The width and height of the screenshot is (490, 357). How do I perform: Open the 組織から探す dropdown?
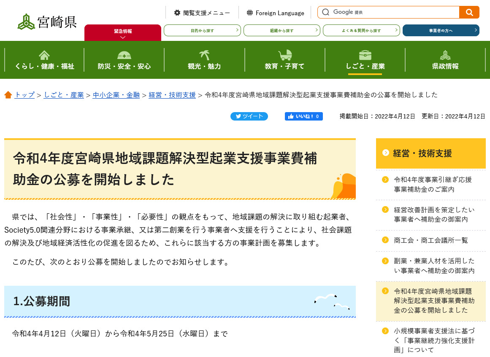tap(282, 30)
